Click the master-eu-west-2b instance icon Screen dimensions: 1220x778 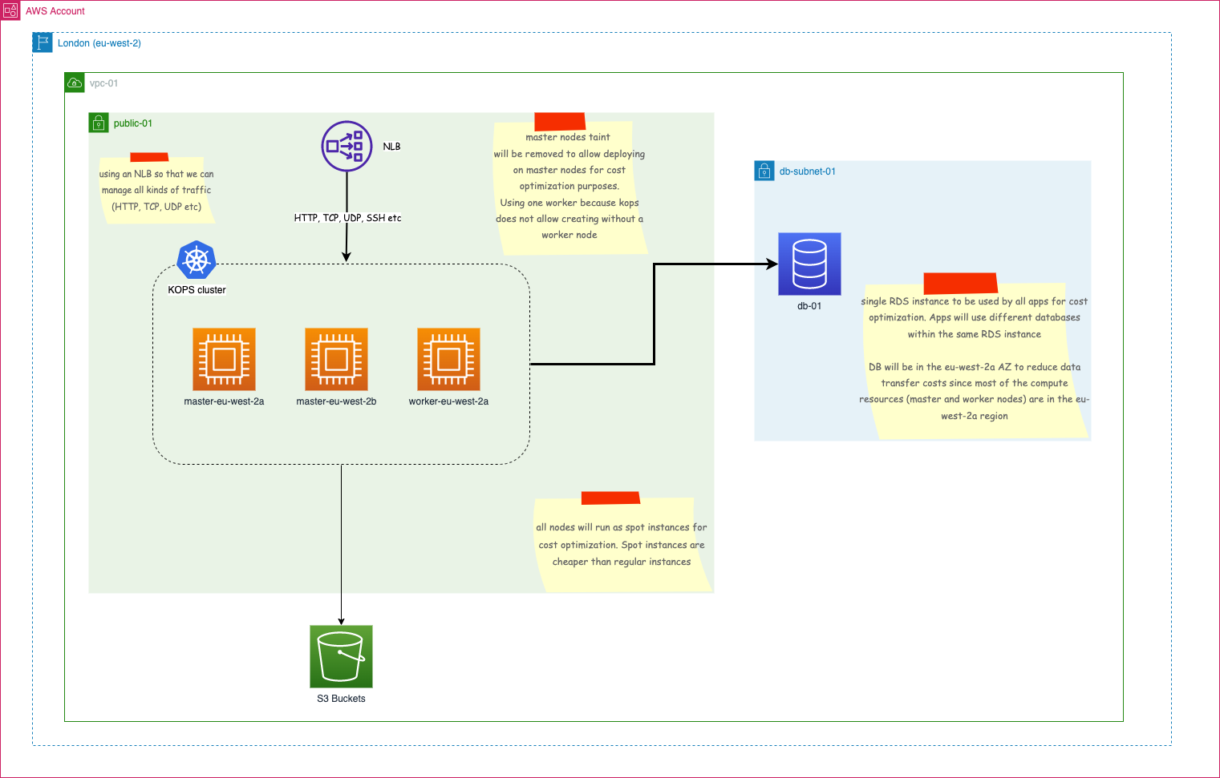(336, 359)
